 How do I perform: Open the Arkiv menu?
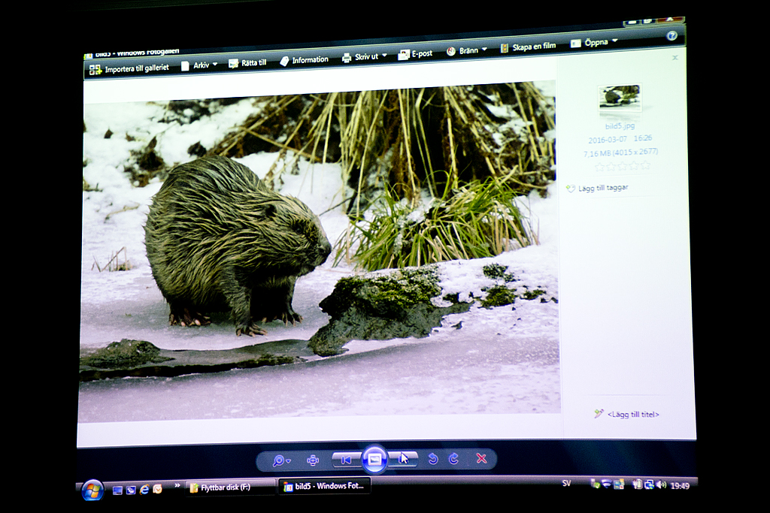[199, 65]
